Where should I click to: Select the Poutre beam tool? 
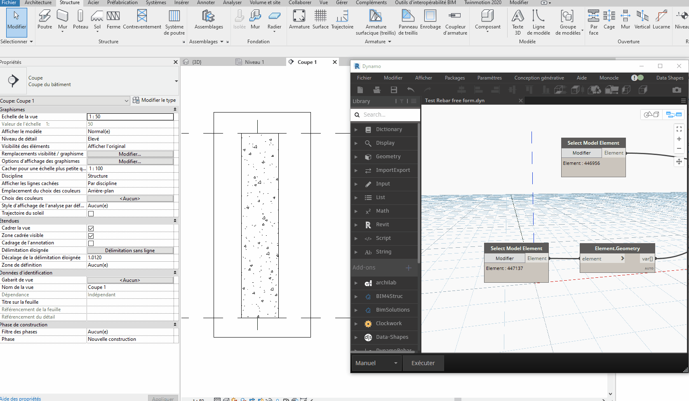(x=45, y=19)
